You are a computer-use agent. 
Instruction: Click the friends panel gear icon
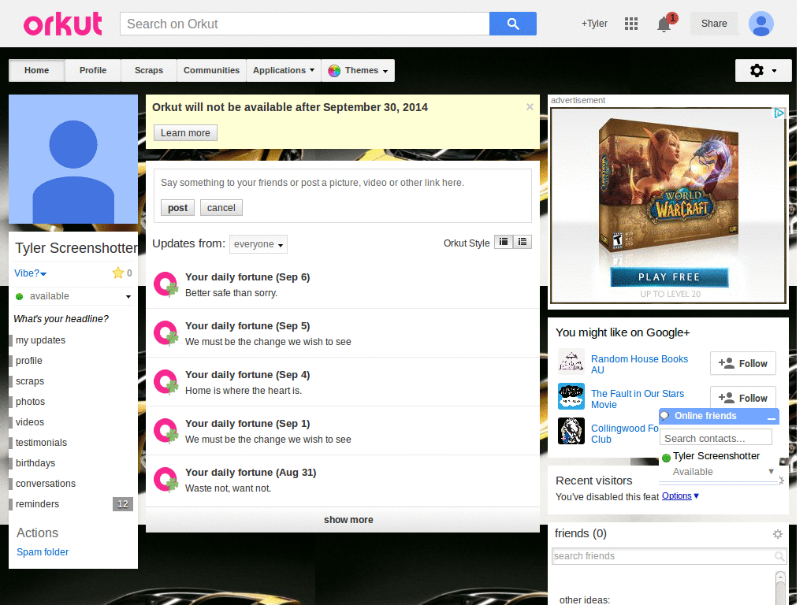click(778, 534)
